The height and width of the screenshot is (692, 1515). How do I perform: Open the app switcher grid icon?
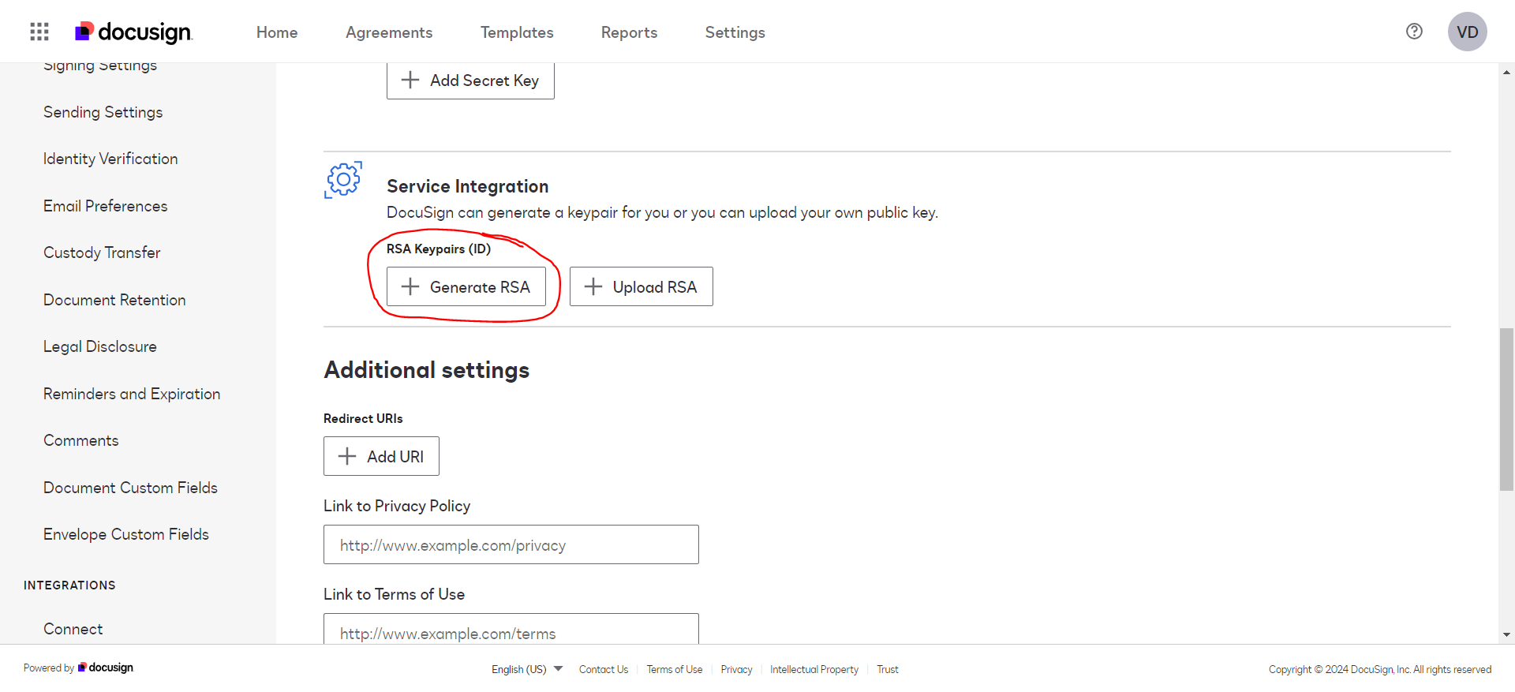tap(39, 32)
